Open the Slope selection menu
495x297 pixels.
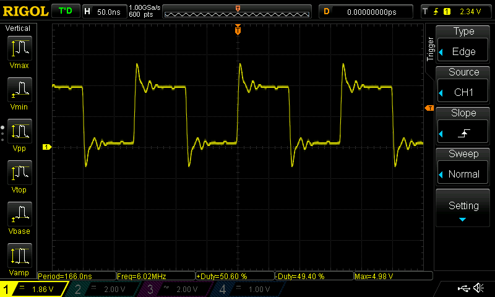pyautogui.click(x=463, y=126)
